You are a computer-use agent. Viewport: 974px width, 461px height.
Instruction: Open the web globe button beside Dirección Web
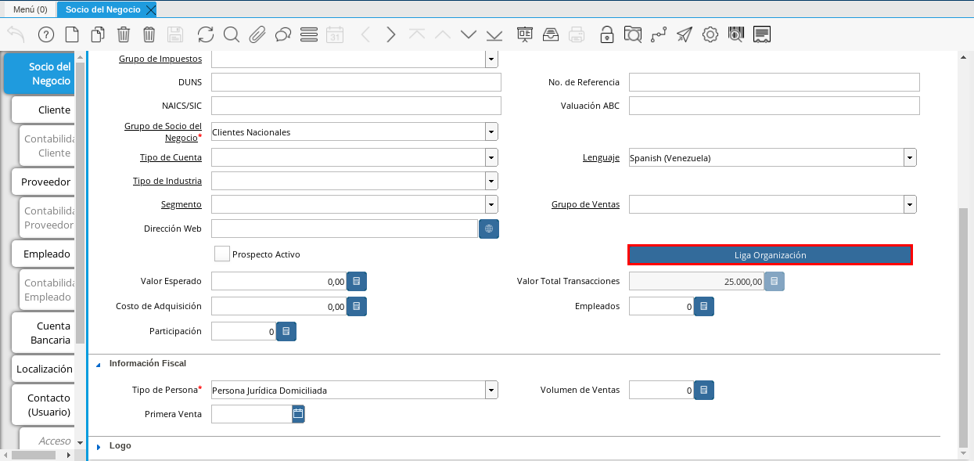point(489,229)
